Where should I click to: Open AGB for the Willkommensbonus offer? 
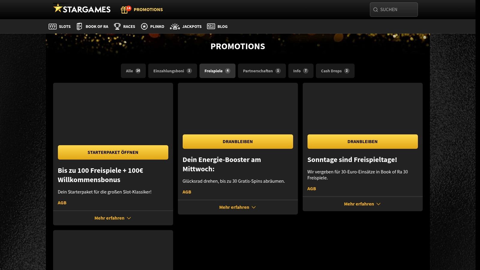62,203
